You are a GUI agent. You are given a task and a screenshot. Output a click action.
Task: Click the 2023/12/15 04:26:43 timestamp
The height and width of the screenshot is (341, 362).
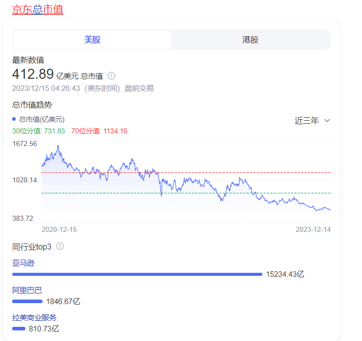46,88
